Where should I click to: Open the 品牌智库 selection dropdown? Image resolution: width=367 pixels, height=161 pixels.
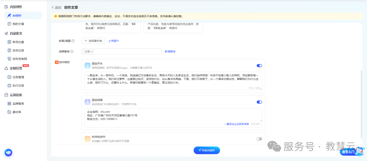point(121,52)
